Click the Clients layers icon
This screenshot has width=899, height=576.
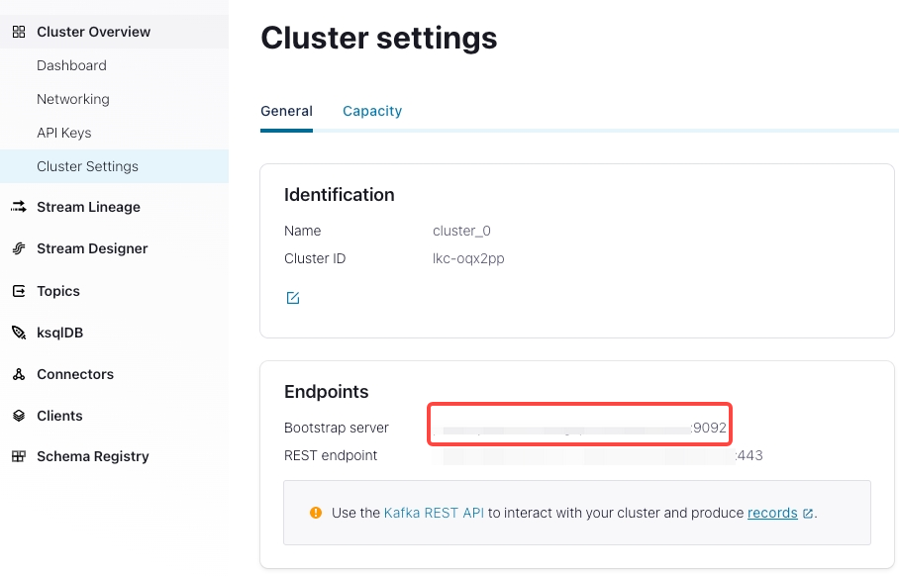pyautogui.click(x=18, y=416)
